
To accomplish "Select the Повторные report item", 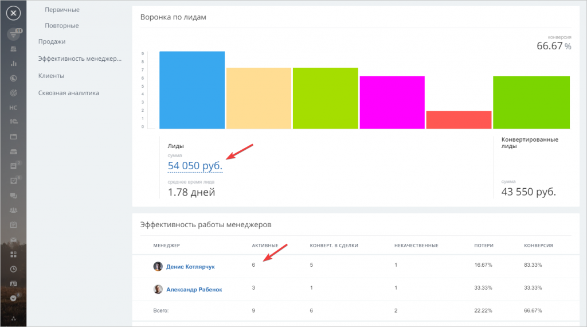I will (x=61, y=26).
